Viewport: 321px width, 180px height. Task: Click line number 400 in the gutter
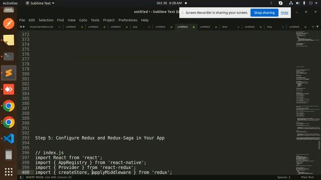26,172
